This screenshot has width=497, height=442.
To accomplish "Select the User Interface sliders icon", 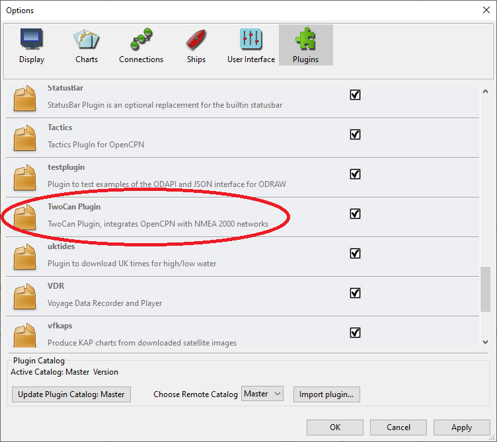I will [250, 40].
